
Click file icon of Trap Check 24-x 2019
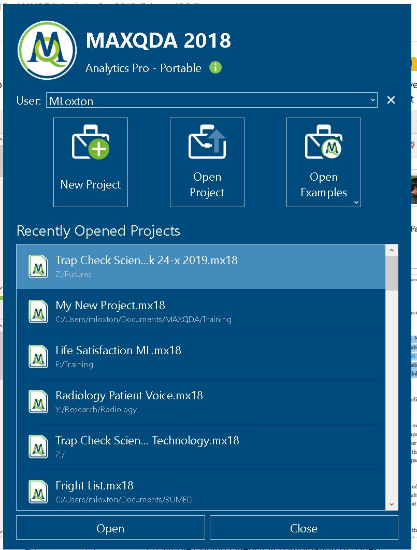coord(38,266)
